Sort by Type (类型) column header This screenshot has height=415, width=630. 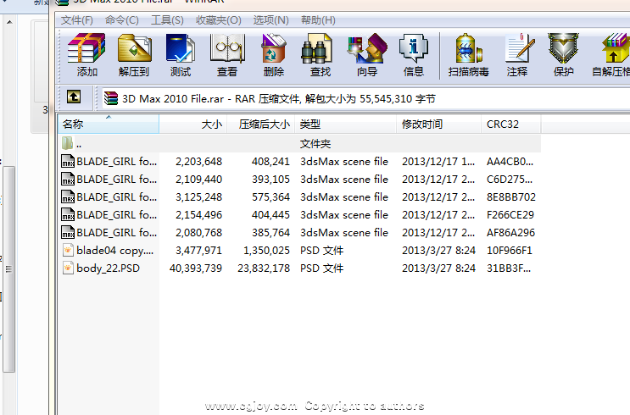346,124
